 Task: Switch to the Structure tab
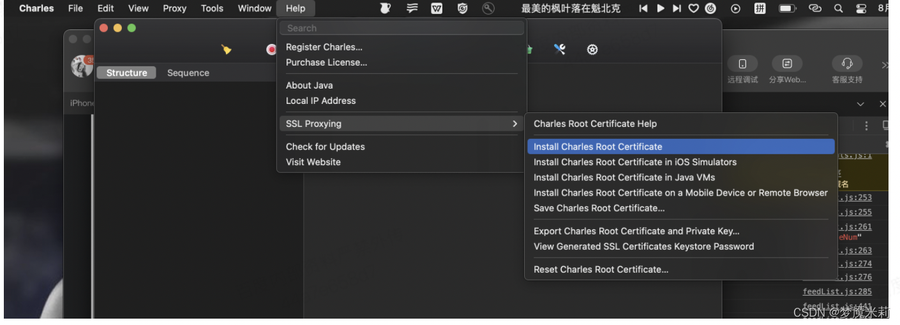point(126,73)
